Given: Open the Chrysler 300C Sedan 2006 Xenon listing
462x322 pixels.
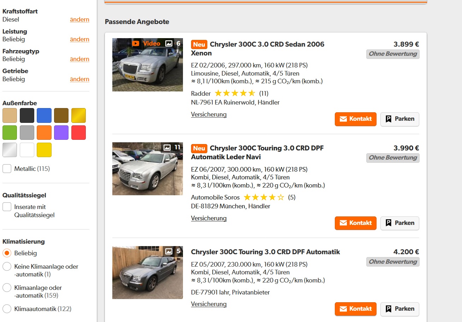Looking at the screenshot, I should click(x=257, y=49).
